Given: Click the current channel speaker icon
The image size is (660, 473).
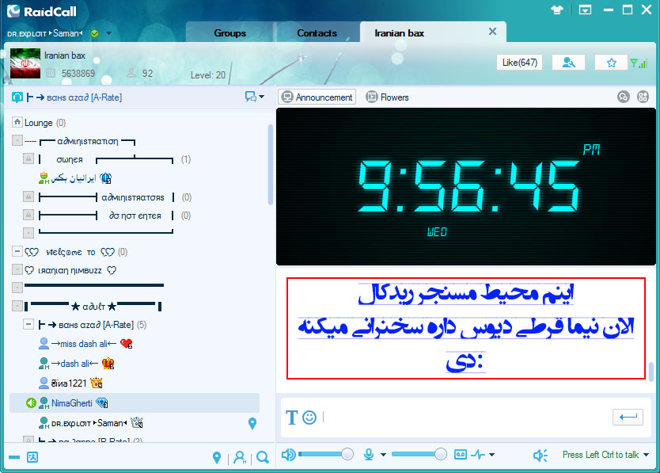Looking at the screenshot, I should 17,97.
